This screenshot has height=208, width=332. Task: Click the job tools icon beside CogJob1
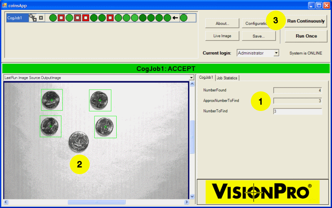coord(33,18)
